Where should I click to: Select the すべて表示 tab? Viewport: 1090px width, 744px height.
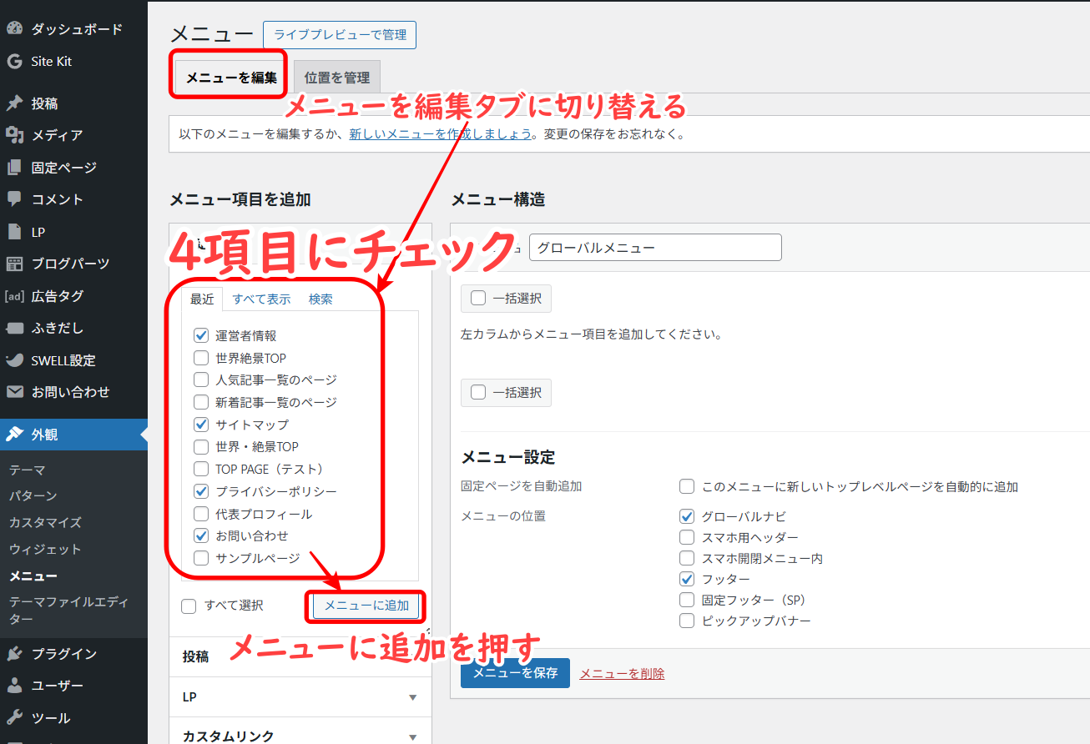tap(261, 299)
